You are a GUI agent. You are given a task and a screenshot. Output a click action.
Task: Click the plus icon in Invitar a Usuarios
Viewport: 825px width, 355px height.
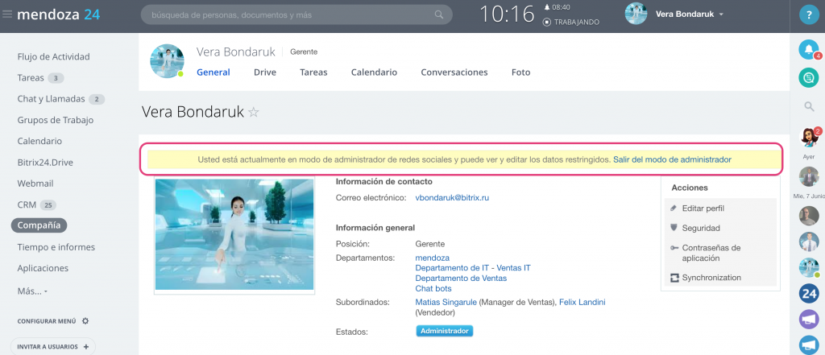85,347
